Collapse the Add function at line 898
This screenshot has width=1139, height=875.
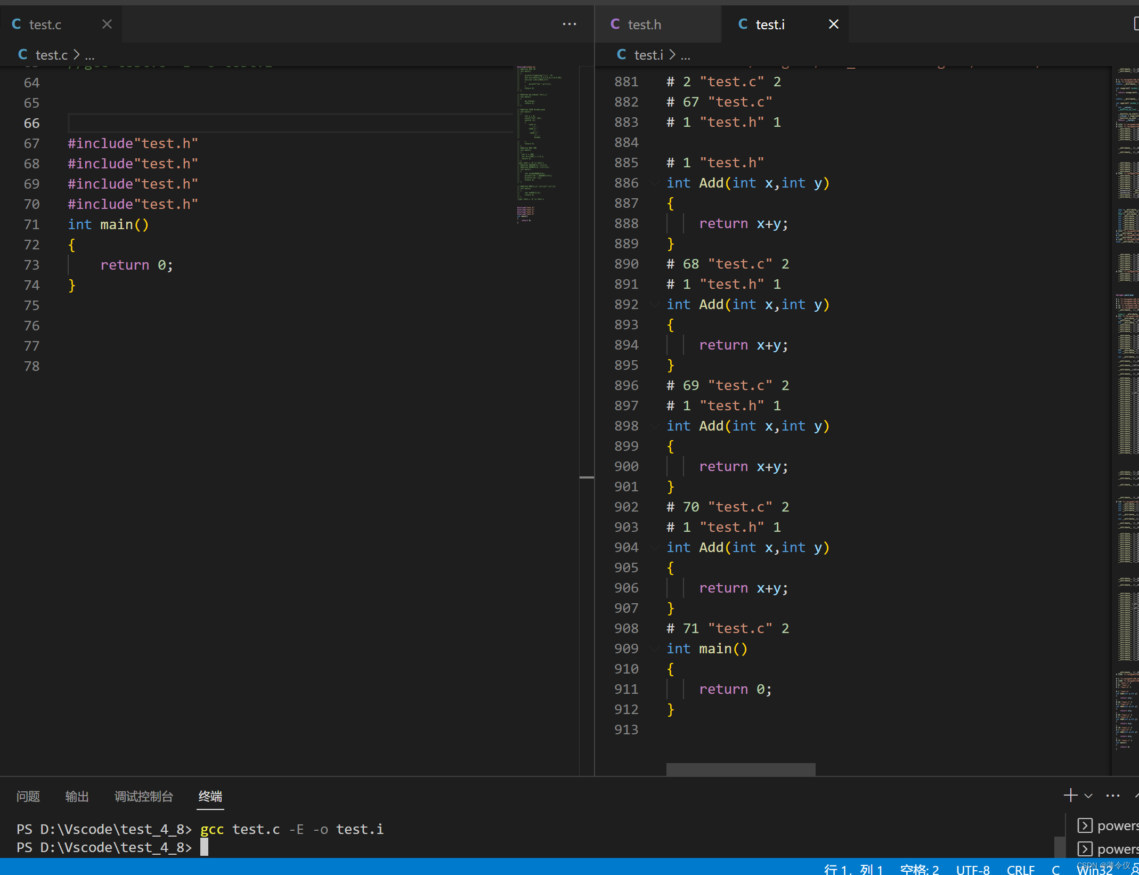(x=655, y=426)
